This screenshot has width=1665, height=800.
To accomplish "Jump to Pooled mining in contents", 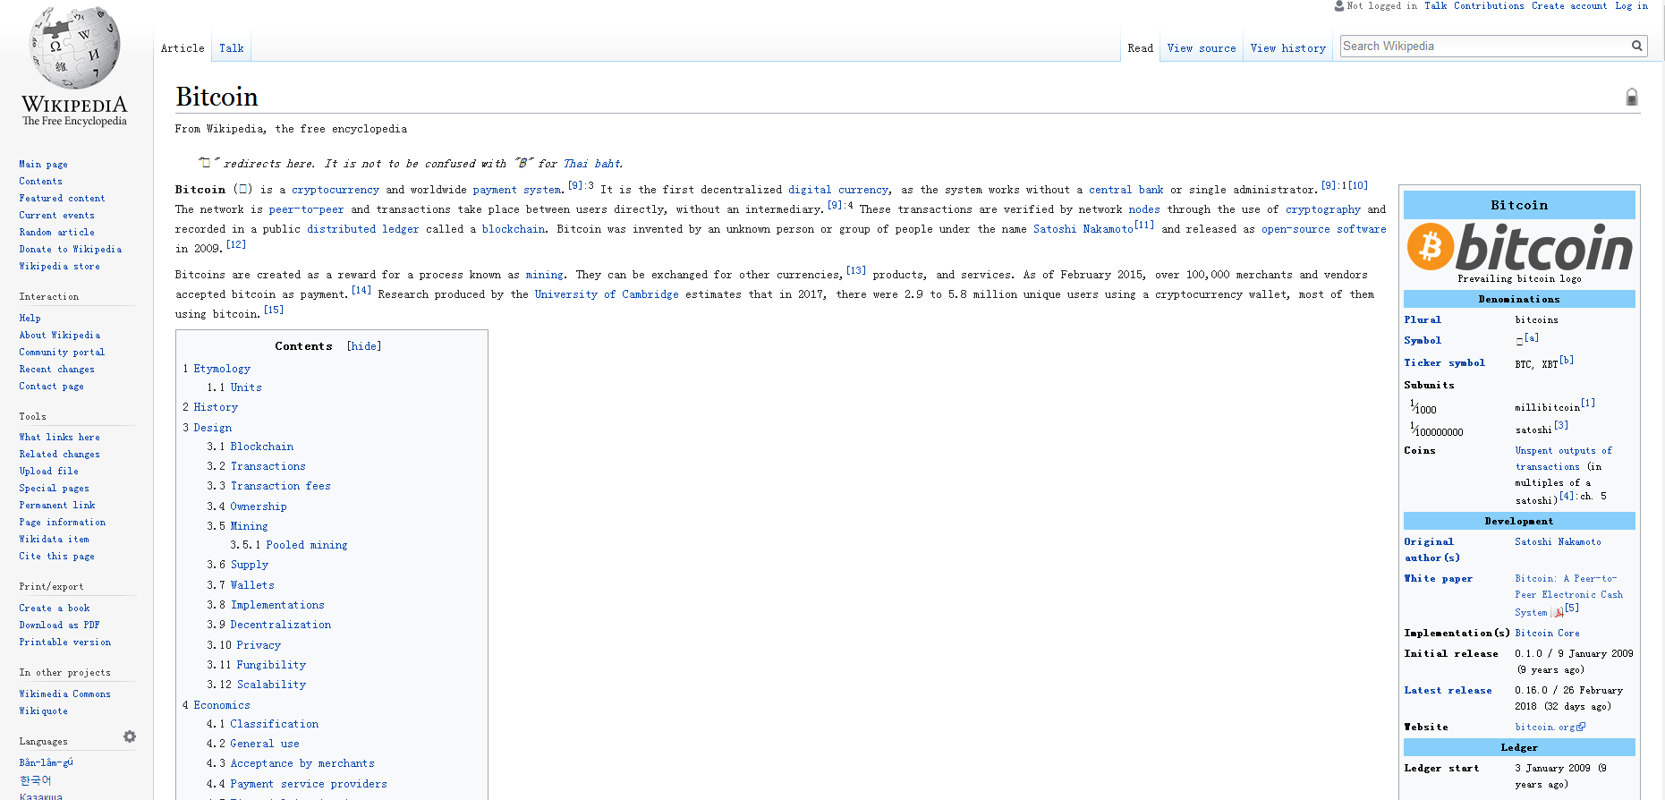I will (x=307, y=545).
